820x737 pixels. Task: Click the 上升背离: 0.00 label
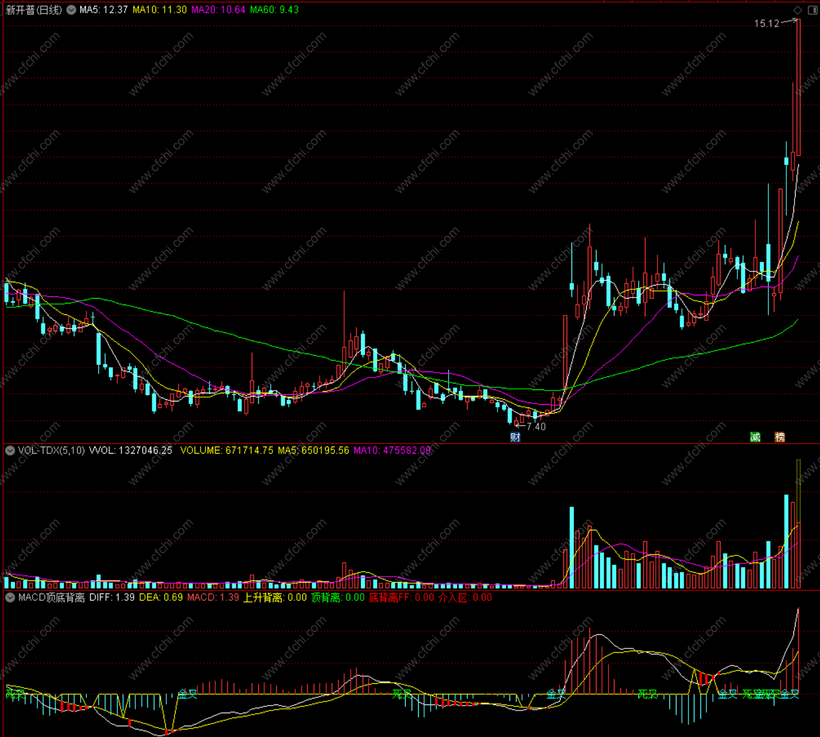click(x=275, y=597)
